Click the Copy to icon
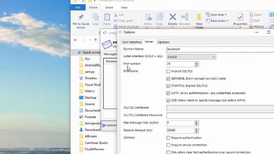Viewport: 274px width, 154px height. point(159,17)
